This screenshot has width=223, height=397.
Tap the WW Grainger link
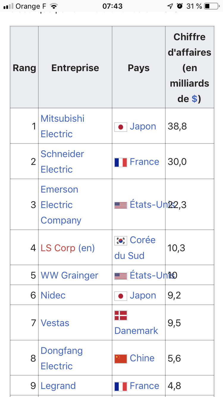(69, 275)
